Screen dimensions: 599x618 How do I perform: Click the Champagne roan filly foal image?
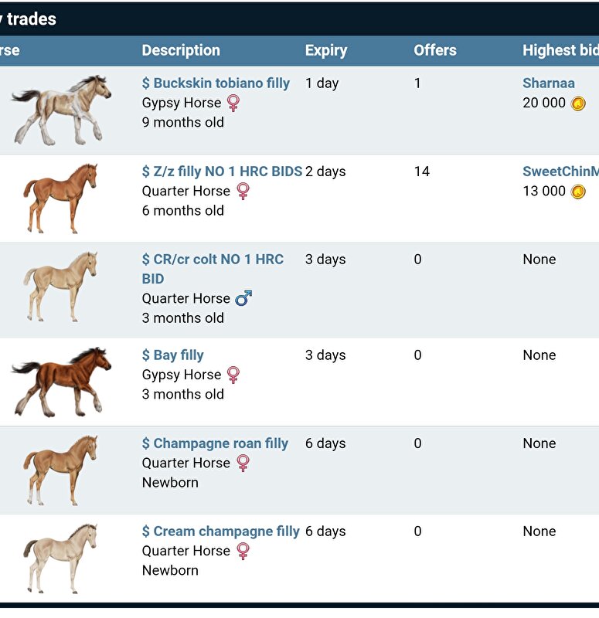[x=61, y=470]
